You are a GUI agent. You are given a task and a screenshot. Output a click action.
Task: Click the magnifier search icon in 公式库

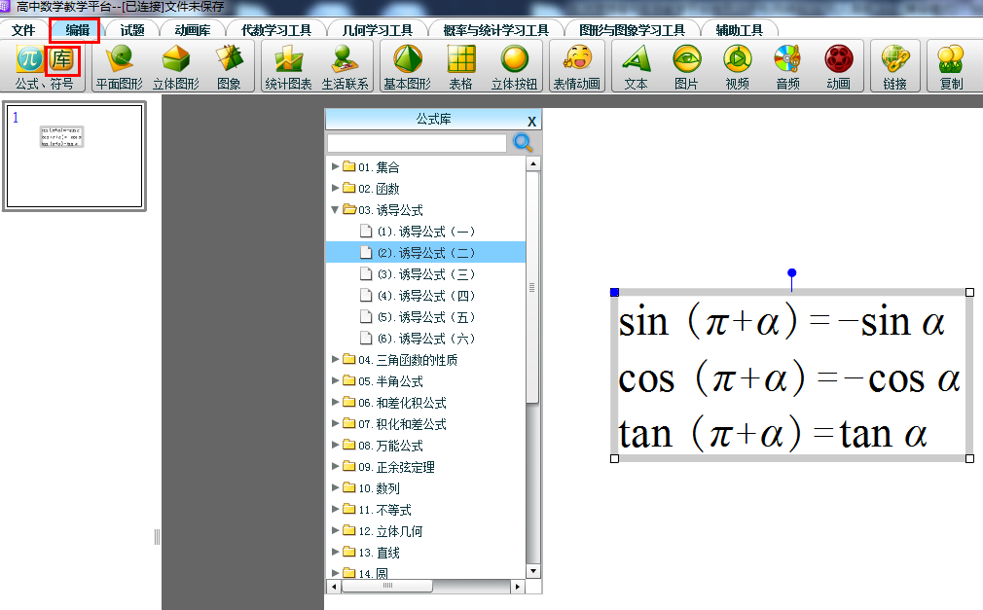coord(524,143)
